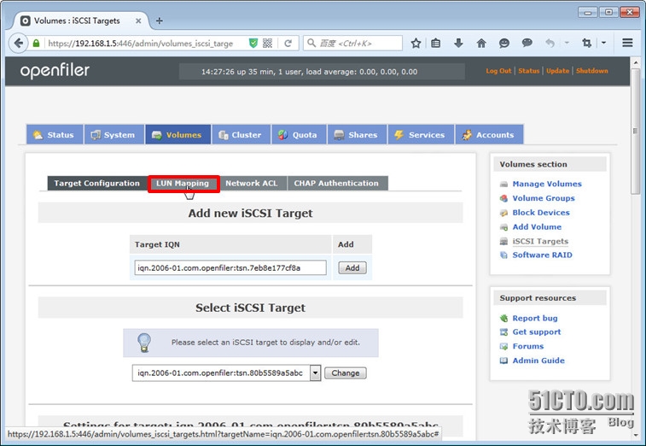646x446 pixels.
Task: Click the Status link in header
Action: pyautogui.click(x=528, y=71)
